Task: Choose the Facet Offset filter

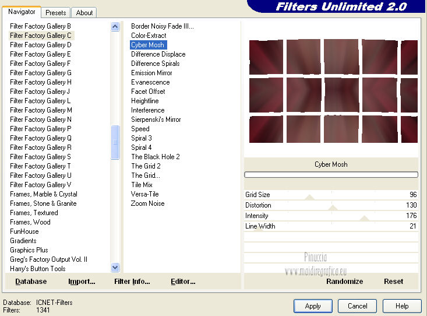Action: coord(148,92)
